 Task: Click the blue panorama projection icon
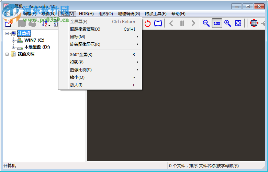(x=158, y=23)
